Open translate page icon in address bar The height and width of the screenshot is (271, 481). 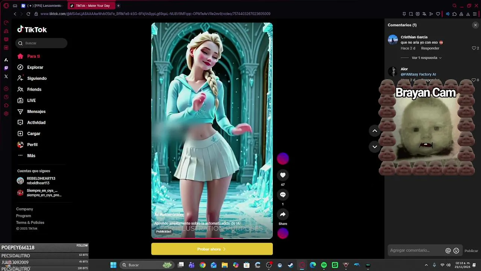pyautogui.click(x=424, y=14)
